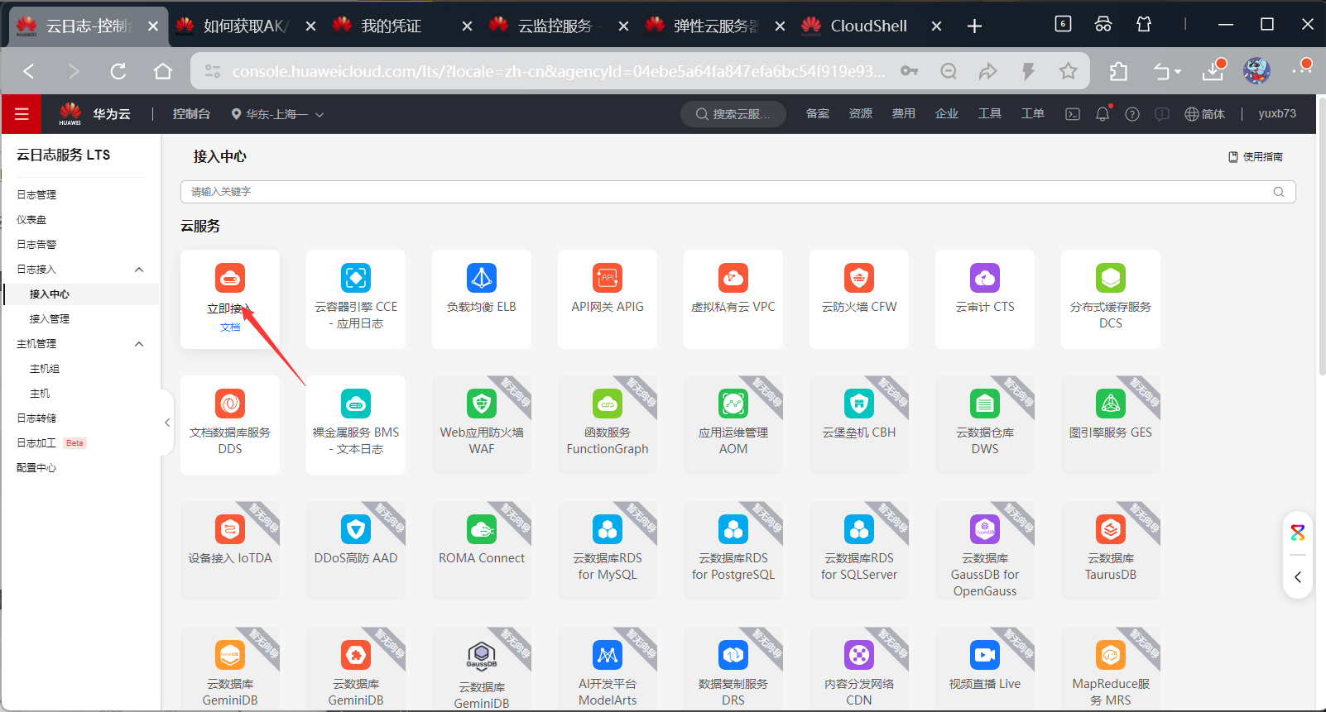Screen dimensions: 1326x712
Task: Select the 设备接入 IoTDA icon
Action: tap(230, 529)
